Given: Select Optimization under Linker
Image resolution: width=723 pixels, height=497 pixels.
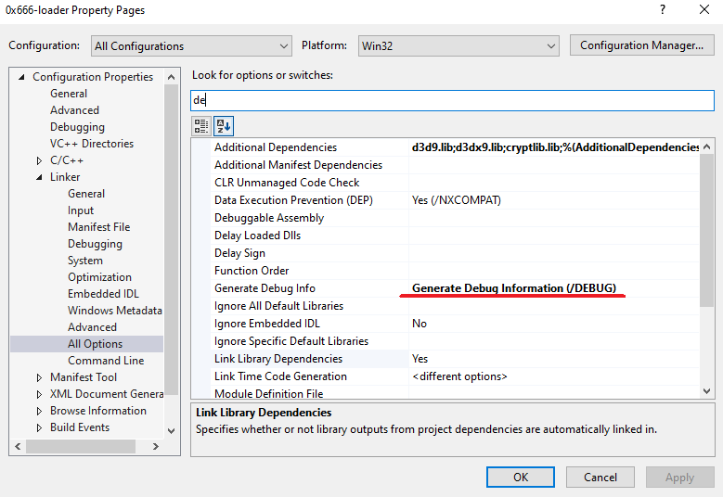Looking at the screenshot, I should coord(99,277).
